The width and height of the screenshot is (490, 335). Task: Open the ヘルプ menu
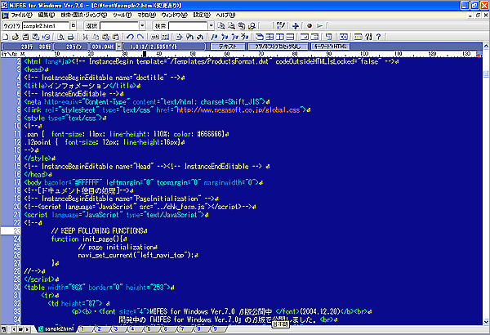pyautogui.click(x=225, y=15)
